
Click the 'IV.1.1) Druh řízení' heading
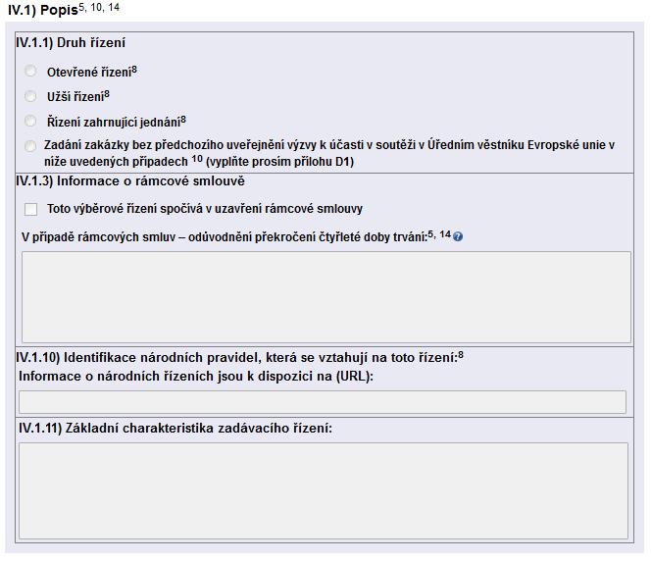(x=71, y=43)
